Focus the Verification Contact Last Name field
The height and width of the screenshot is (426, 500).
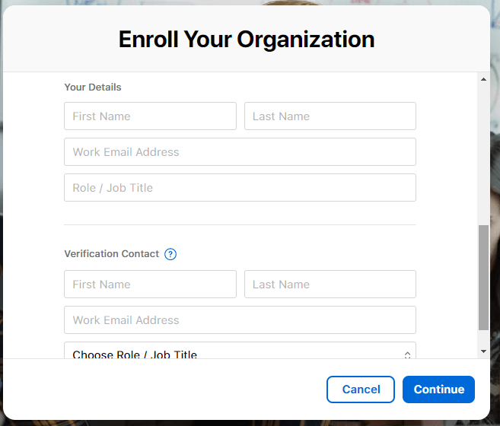pos(330,285)
